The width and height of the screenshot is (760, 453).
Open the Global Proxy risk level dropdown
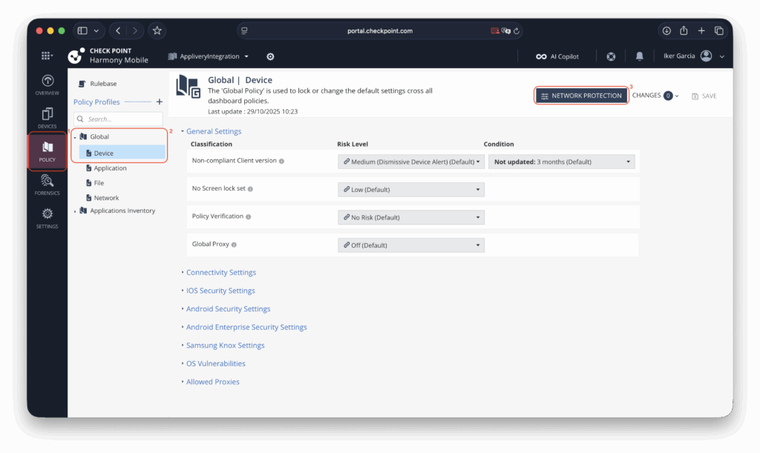410,245
